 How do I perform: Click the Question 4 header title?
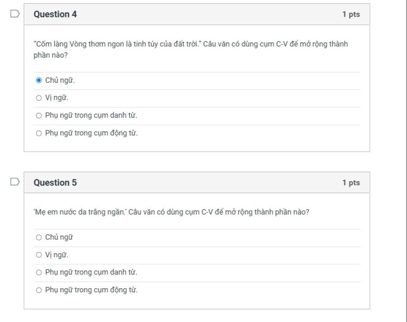click(55, 14)
